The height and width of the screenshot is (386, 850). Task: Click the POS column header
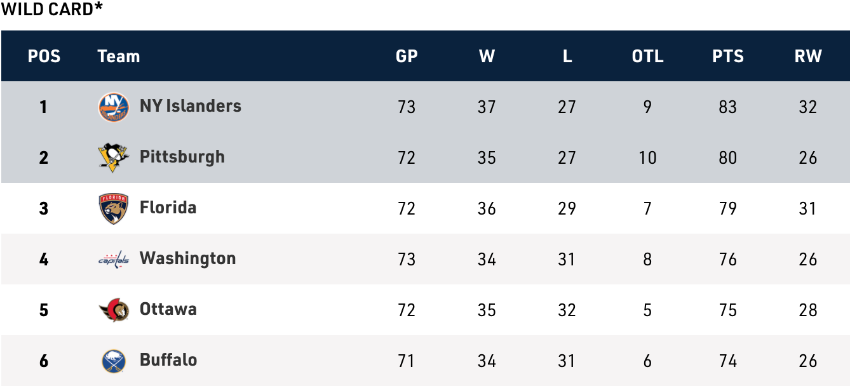[44, 57]
